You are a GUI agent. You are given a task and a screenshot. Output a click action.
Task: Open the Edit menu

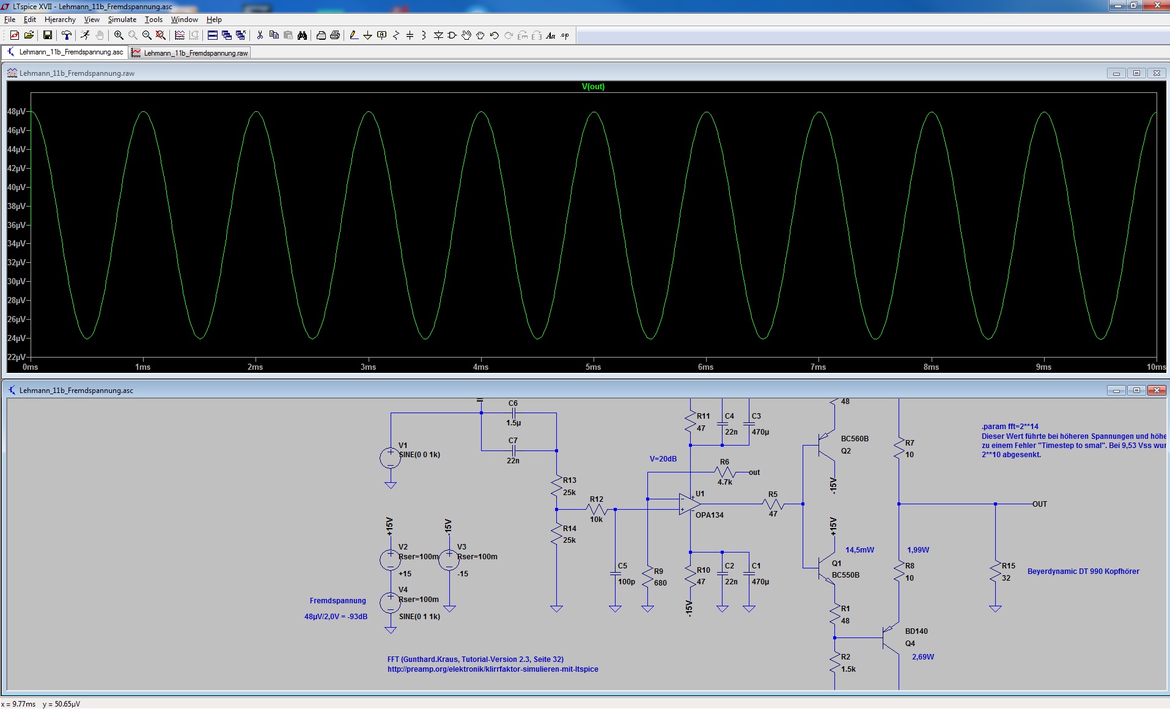[x=30, y=20]
